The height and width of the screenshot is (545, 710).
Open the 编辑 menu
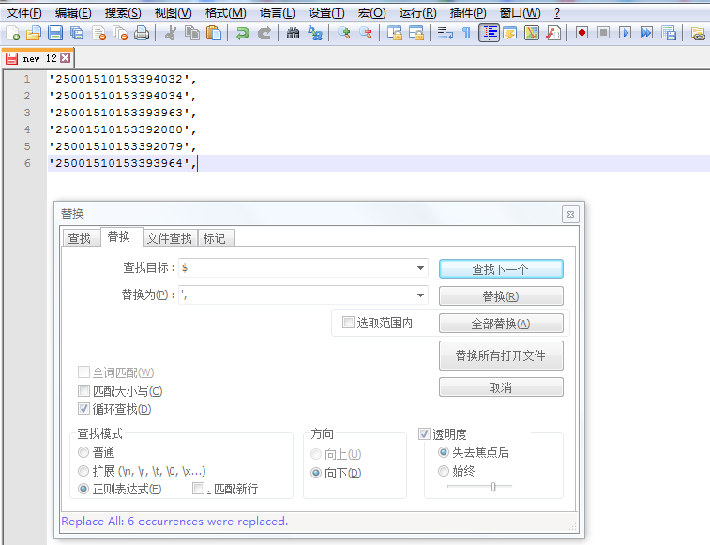tap(73, 13)
